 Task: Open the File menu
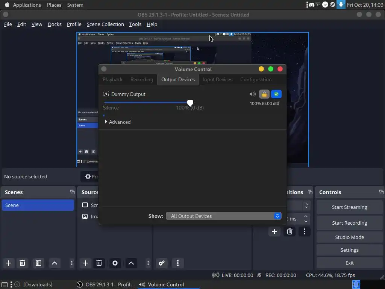click(x=8, y=24)
